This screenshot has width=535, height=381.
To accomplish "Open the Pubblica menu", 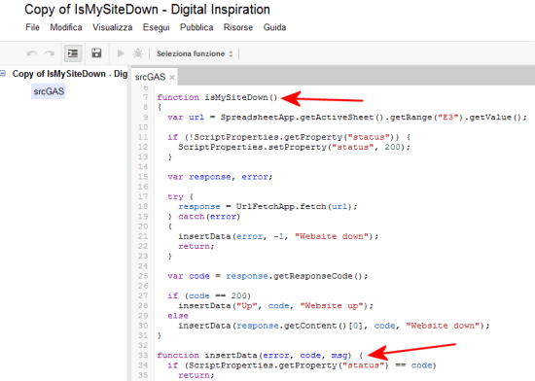I will pyautogui.click(x=196, y=27).
